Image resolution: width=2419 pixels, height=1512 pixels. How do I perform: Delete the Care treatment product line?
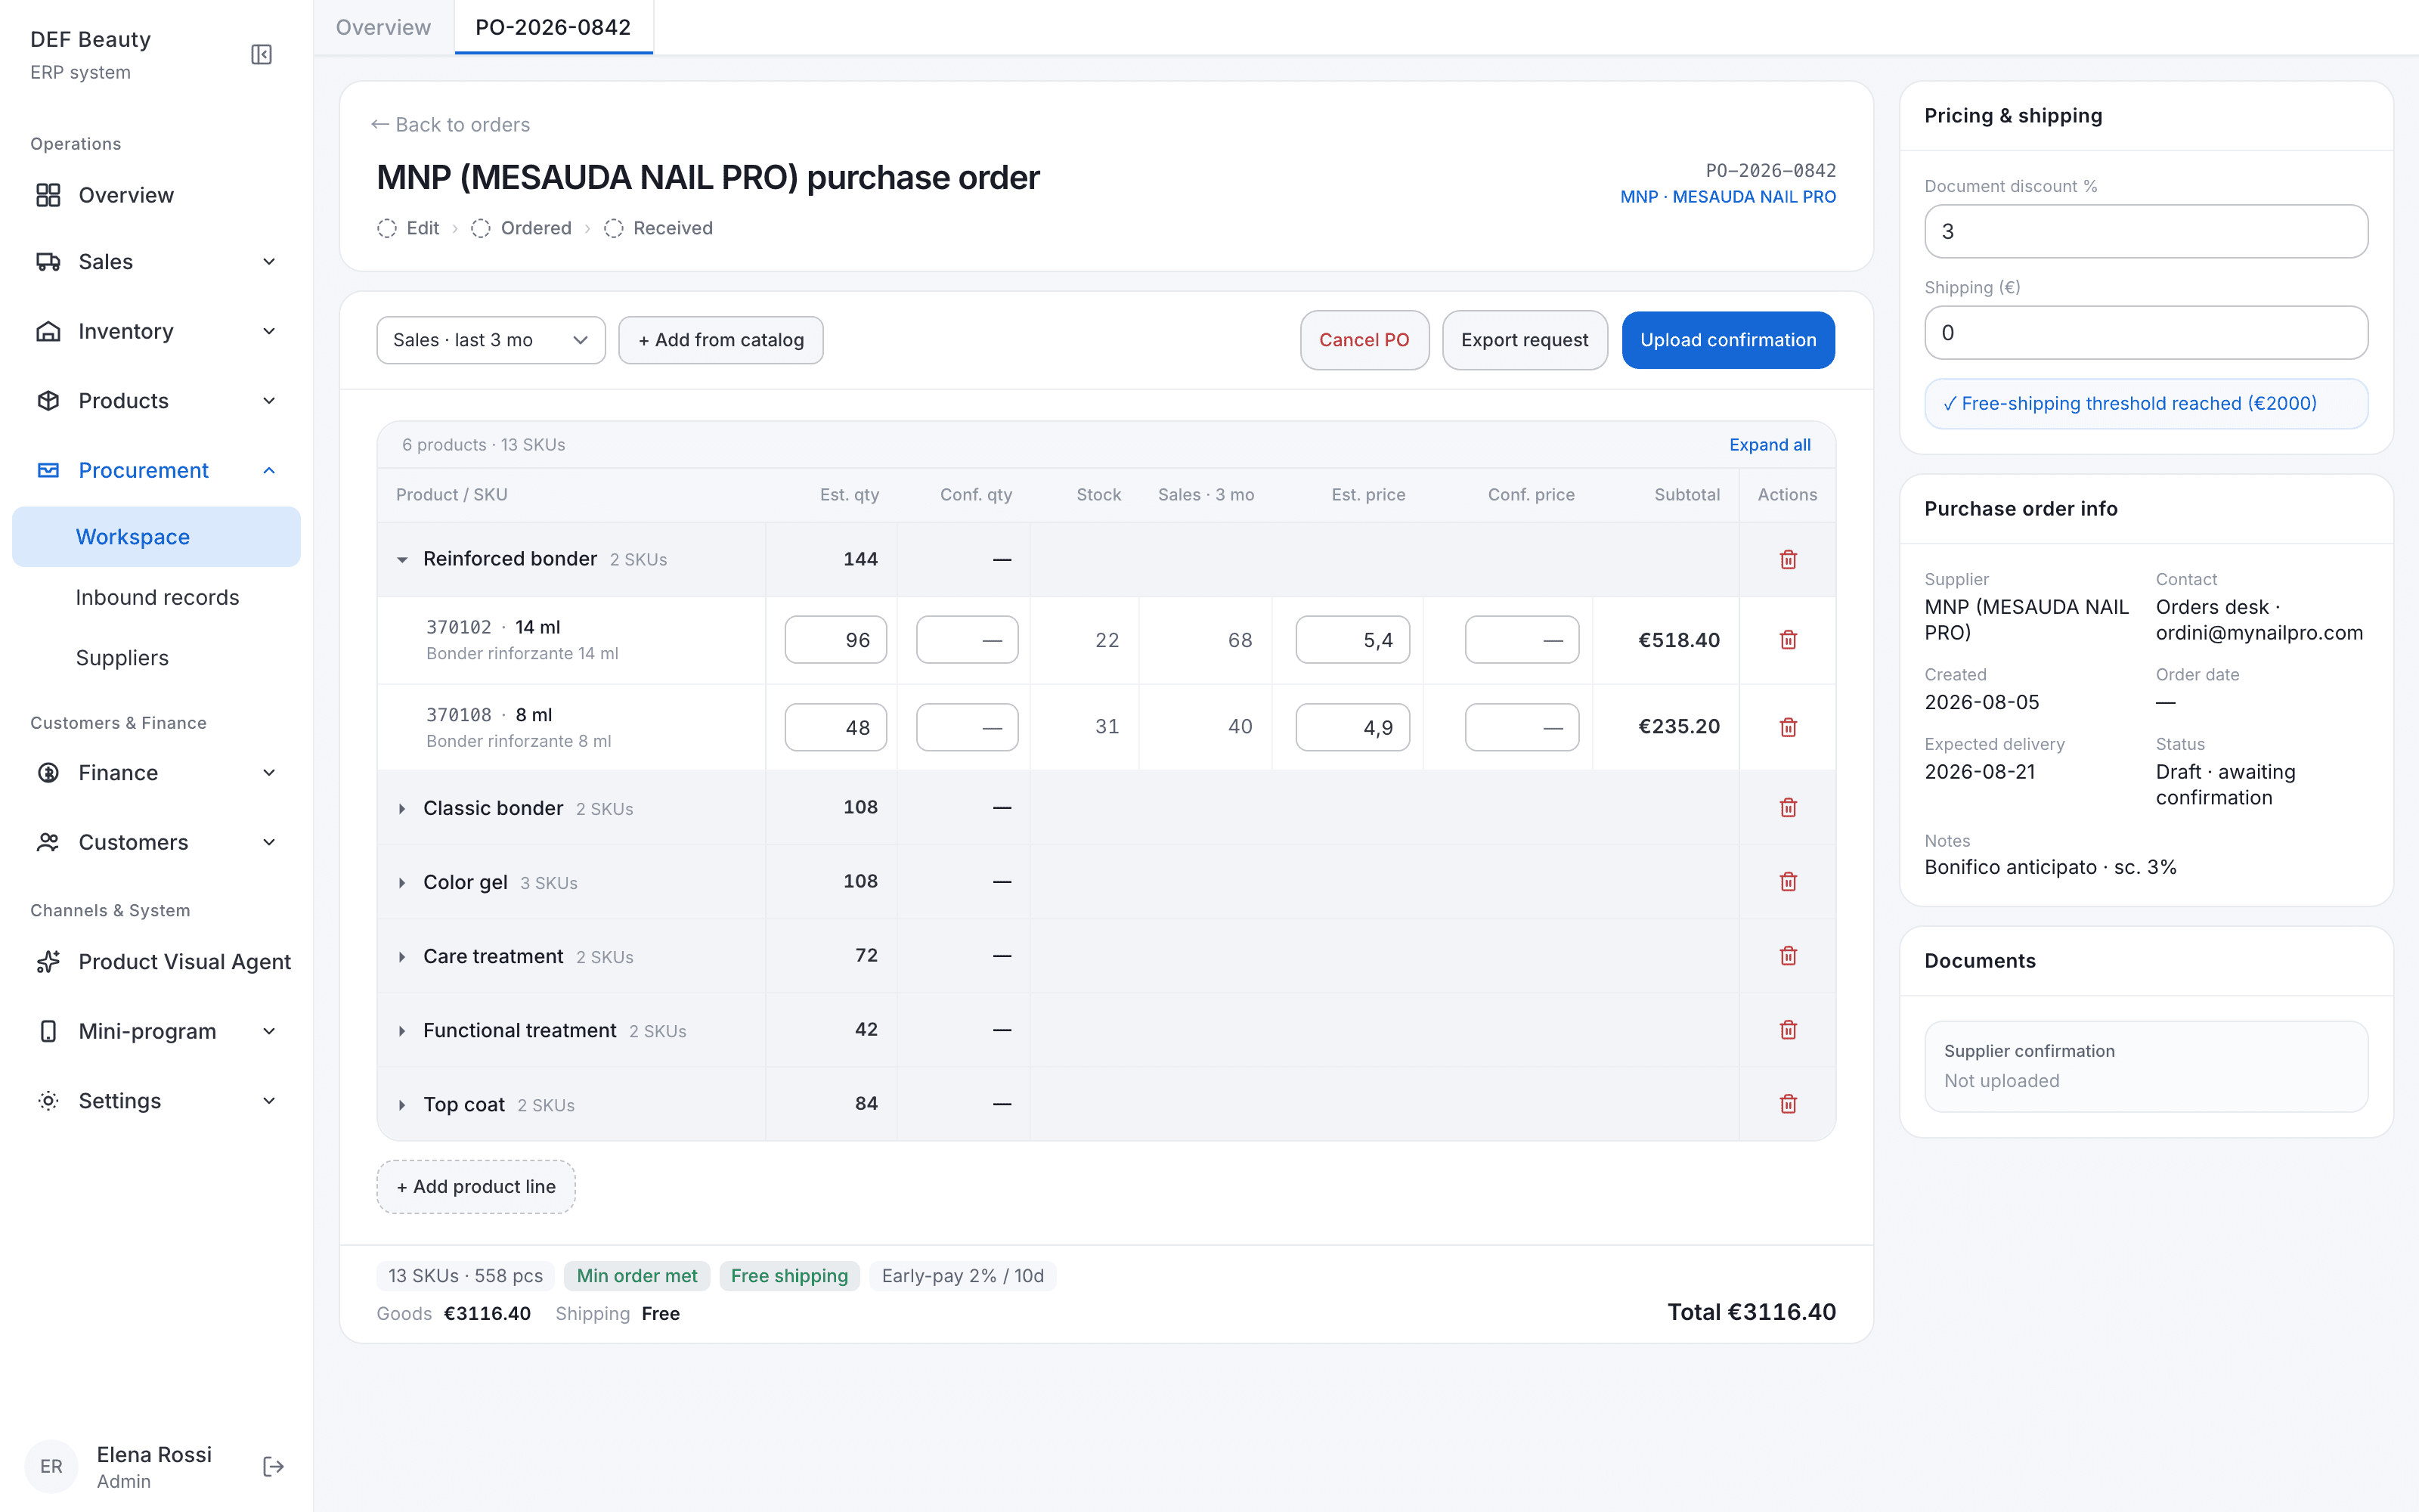pyautogui.click(x=1789, y=955)
